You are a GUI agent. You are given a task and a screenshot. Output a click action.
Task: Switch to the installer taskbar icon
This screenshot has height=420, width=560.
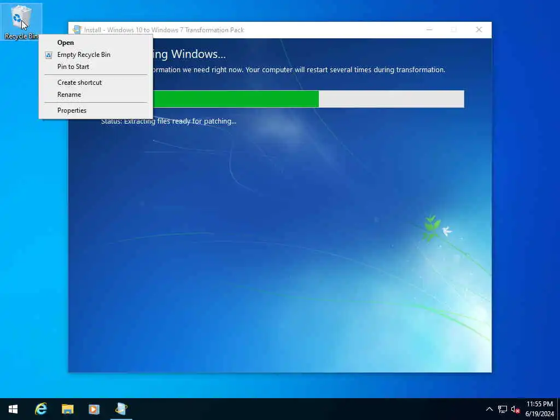(x=121, y=409)
